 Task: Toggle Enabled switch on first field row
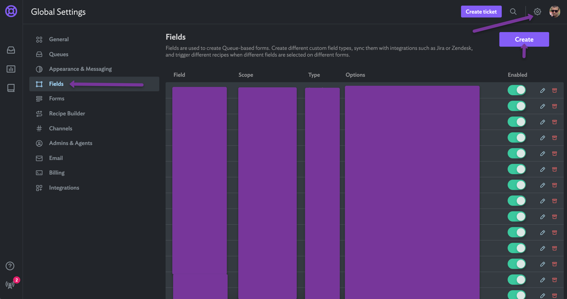click(516, 90)
